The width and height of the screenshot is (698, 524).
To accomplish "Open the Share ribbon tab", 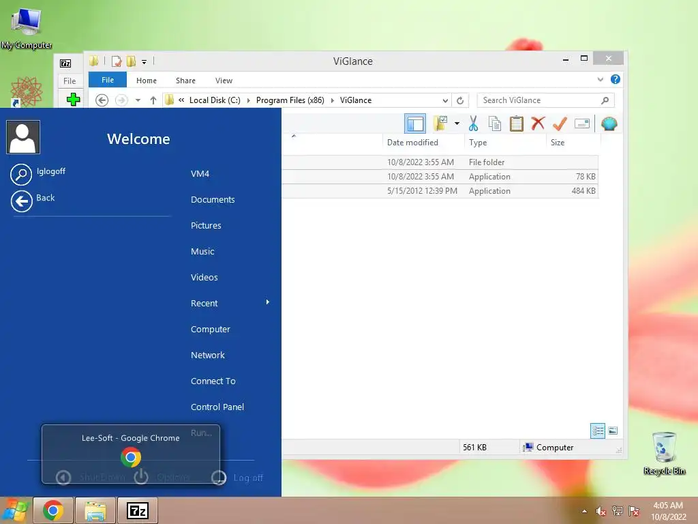I will 185,81.
